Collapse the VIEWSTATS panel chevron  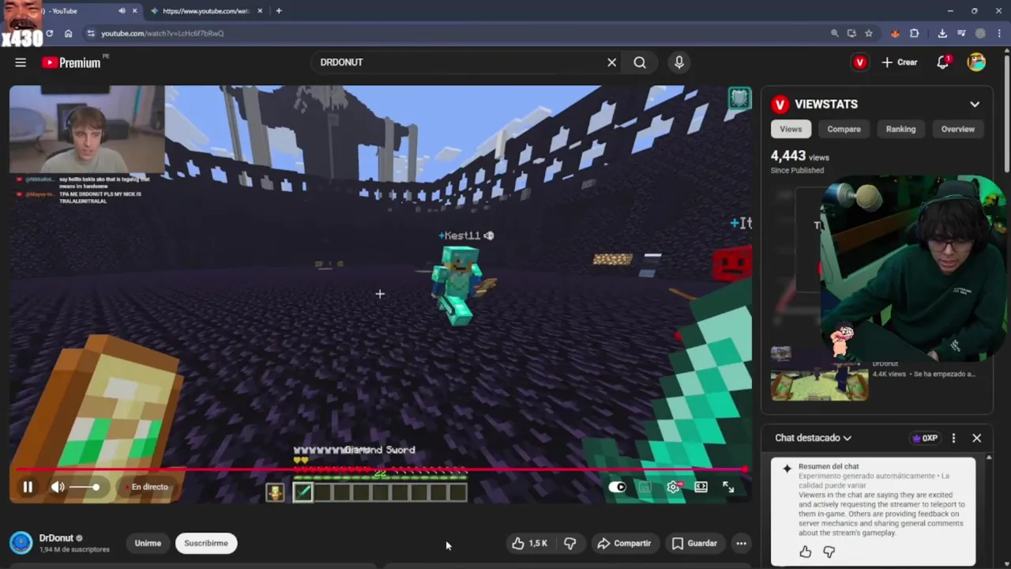pyautogui.click(x=975, y=104)
